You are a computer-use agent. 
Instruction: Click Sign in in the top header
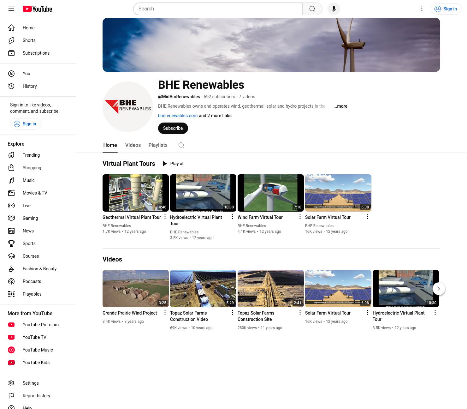coord(446,9)
